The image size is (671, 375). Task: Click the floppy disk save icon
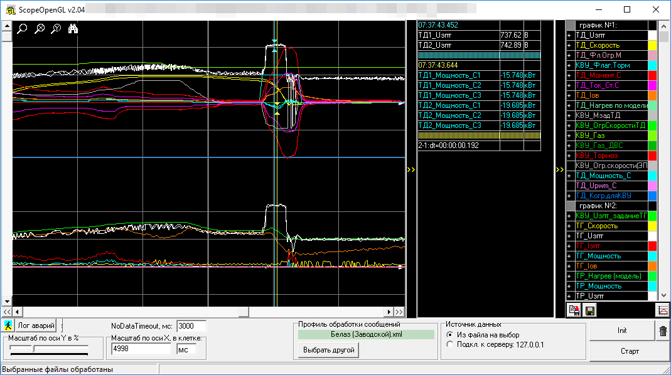coord(589,310)
